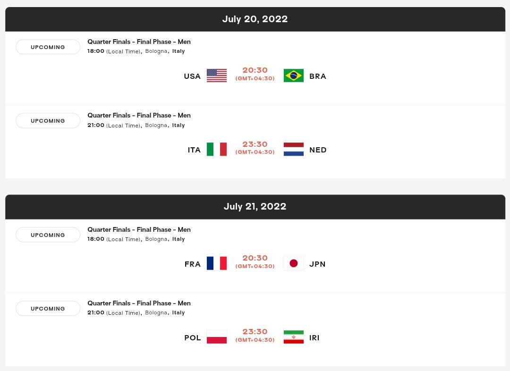This screenshot has height=371, width=510.
Task: Click the Poland flag icon
Action: click(x=217, y=337)
